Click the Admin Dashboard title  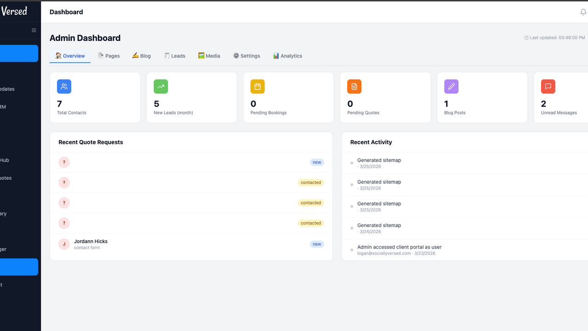(85, 38)
